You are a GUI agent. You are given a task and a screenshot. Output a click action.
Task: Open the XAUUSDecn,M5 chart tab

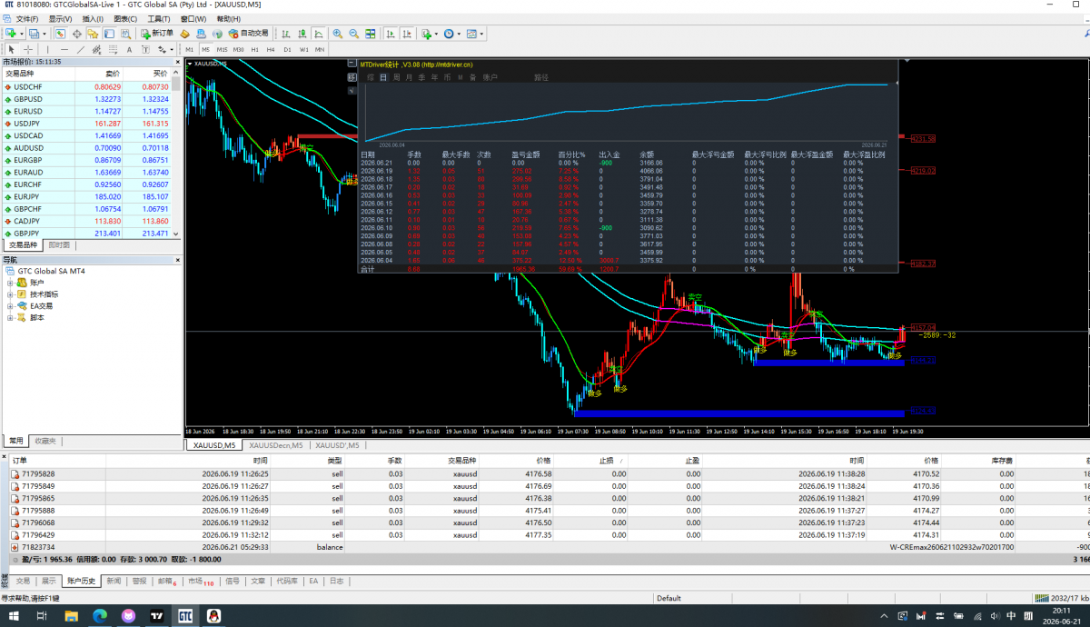tap(276, 445)
